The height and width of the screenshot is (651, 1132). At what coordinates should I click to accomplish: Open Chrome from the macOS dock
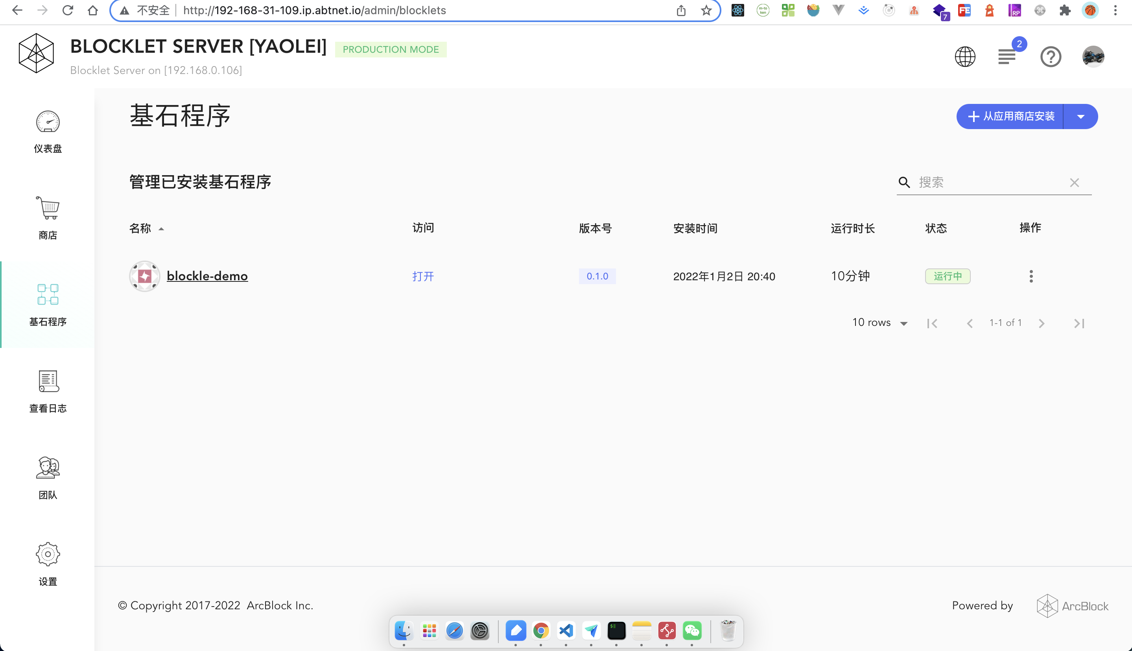(x=541, y=631)
